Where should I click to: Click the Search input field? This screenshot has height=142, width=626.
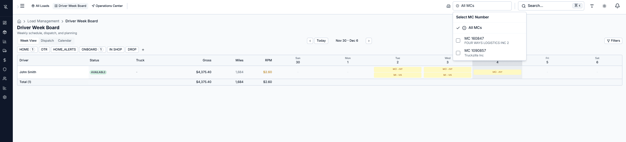tap(549, 6)
